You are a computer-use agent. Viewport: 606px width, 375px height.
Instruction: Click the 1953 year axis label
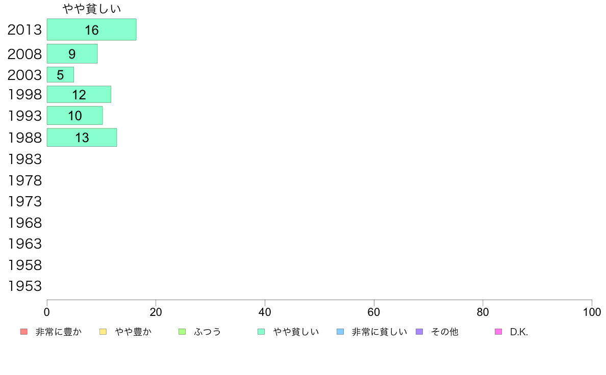pyautogui.click(x=24, y=286)
